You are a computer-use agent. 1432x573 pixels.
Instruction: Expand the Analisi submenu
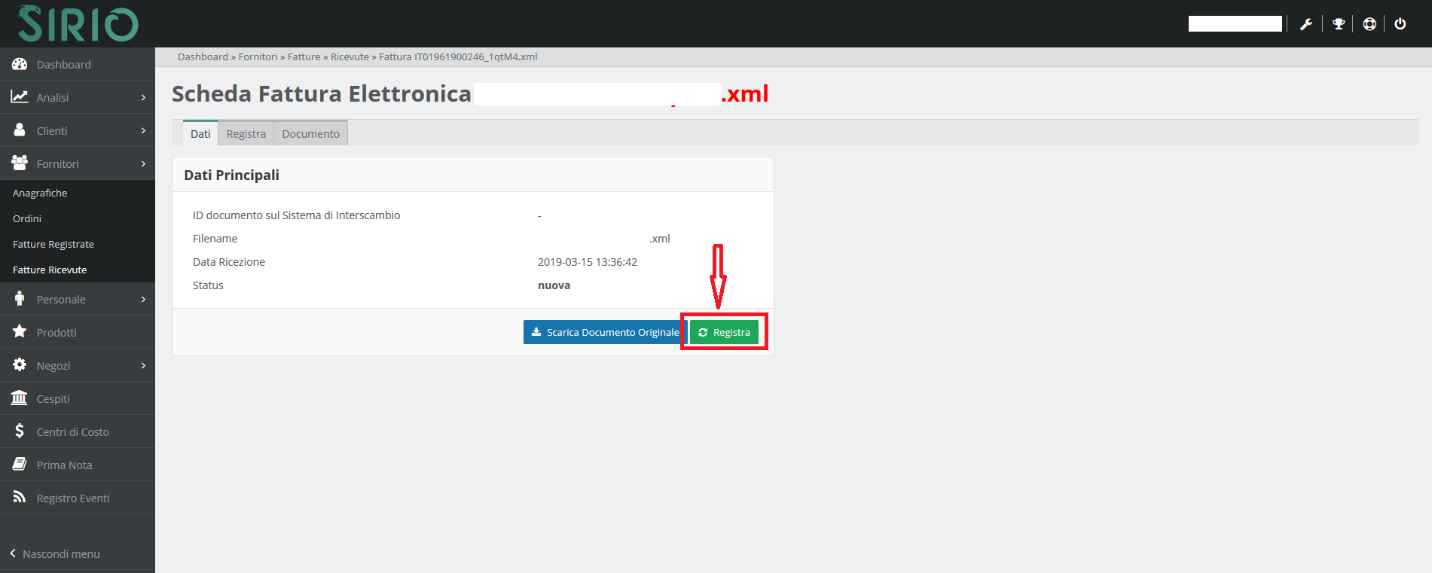tap(143, 98)
